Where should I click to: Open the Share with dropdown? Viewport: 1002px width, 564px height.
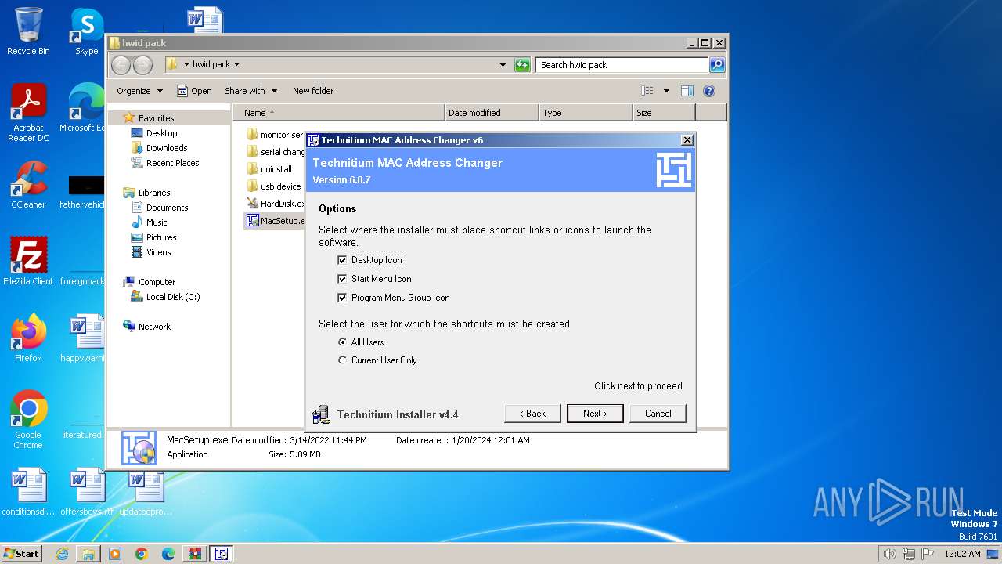[250, 91]
